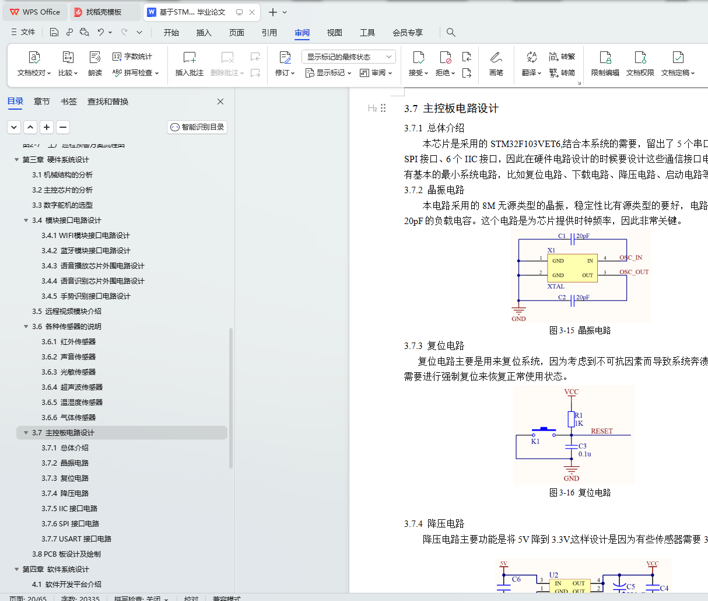The height and width of the screenshot is (601, 708).
Task: Click the 修订 track changes icon
Action: [285, 57]
